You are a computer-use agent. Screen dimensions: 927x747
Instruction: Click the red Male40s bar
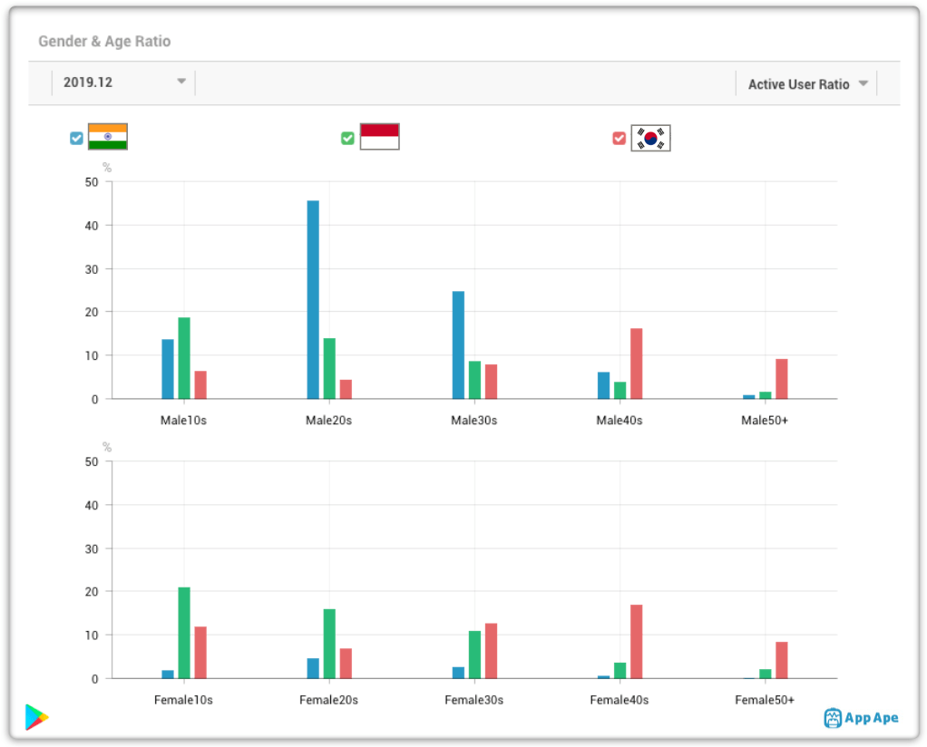[636, 364]
